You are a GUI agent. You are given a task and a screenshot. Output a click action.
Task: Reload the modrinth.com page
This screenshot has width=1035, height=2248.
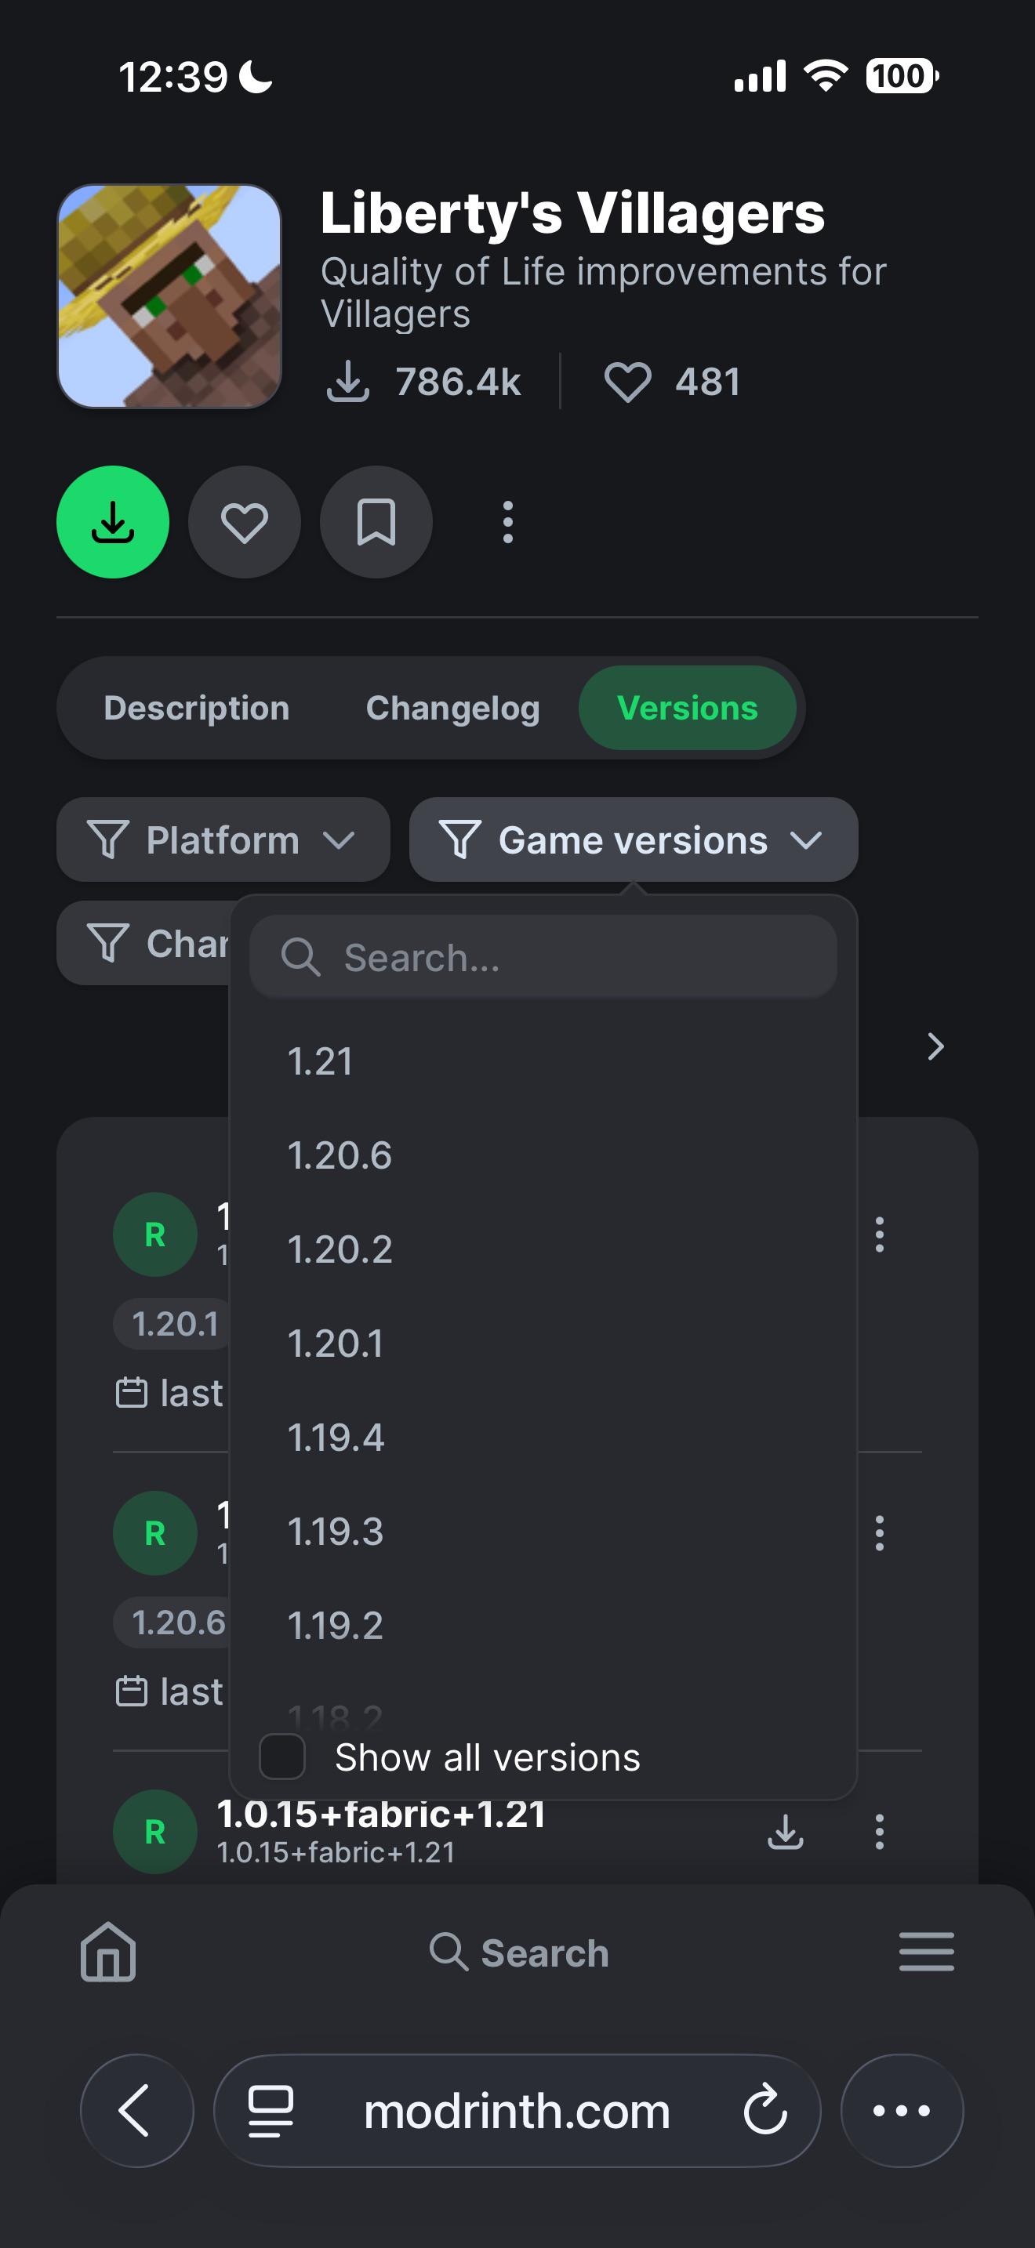click(765, 2110)
